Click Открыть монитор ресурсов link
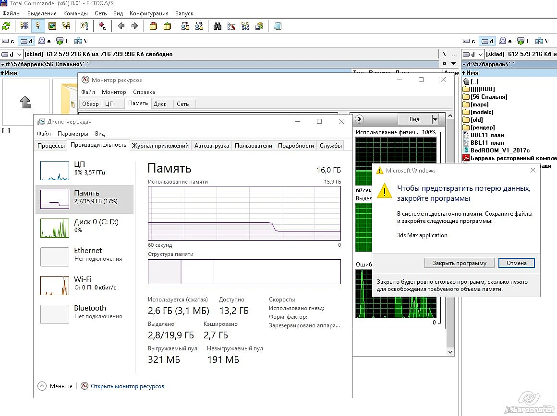Viewport: 557px width, 416px height. point(127,386)
